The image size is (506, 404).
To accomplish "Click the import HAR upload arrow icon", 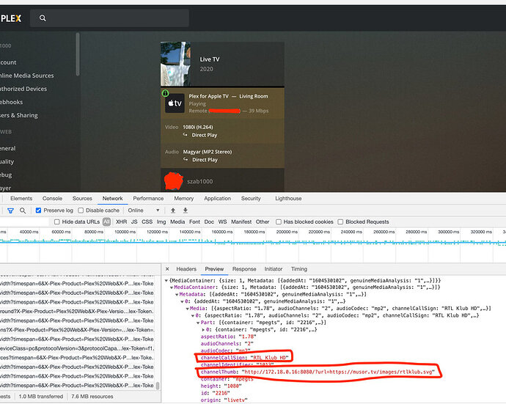I will tap(173, 210).
